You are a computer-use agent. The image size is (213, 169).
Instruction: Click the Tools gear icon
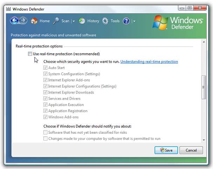[105, 21]
